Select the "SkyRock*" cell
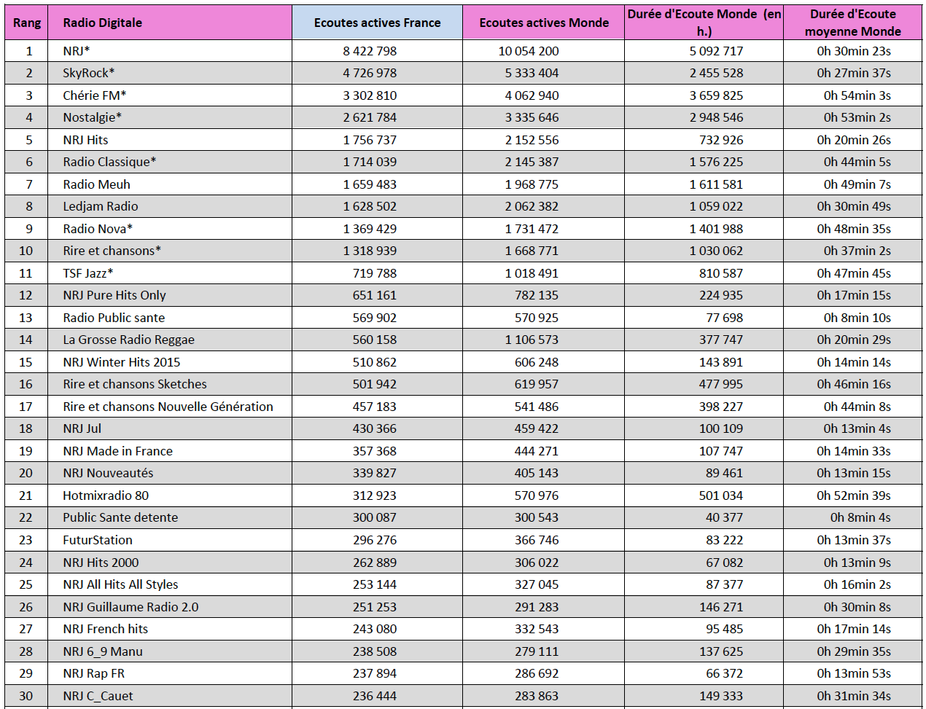Image resolution: width=926 pixels, height=709 pixels. coord(89,73)
